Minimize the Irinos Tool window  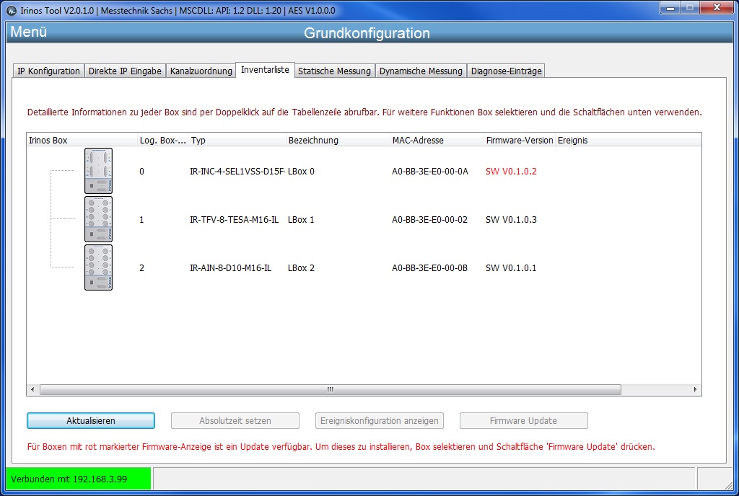click(x=670, y=8)
